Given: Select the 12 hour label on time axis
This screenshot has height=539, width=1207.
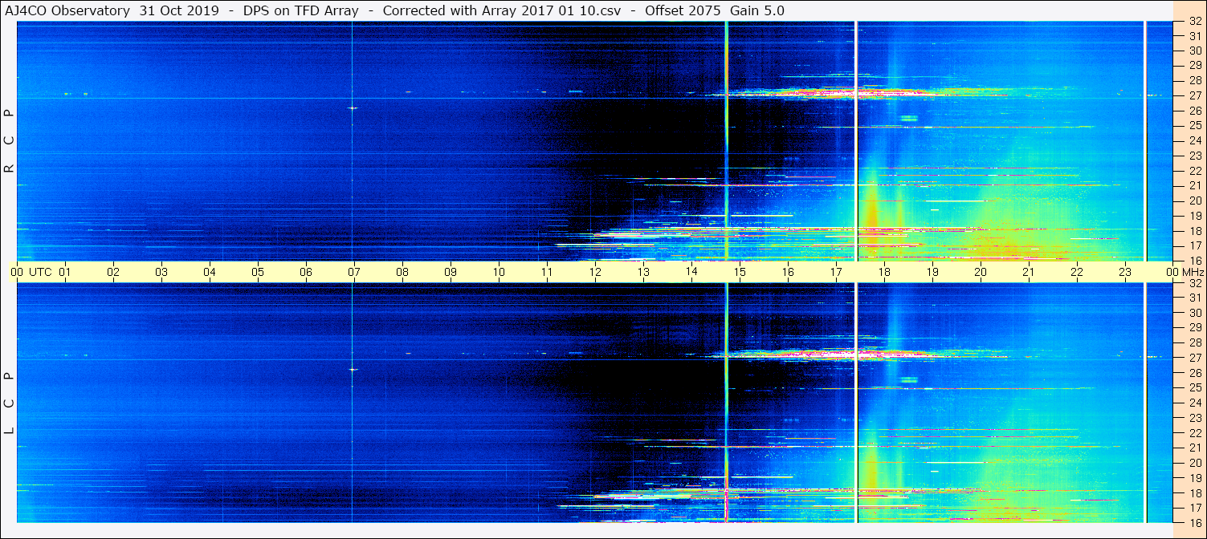Looking at the screenshot, I should pyautogui.click(x=595, y=272).
